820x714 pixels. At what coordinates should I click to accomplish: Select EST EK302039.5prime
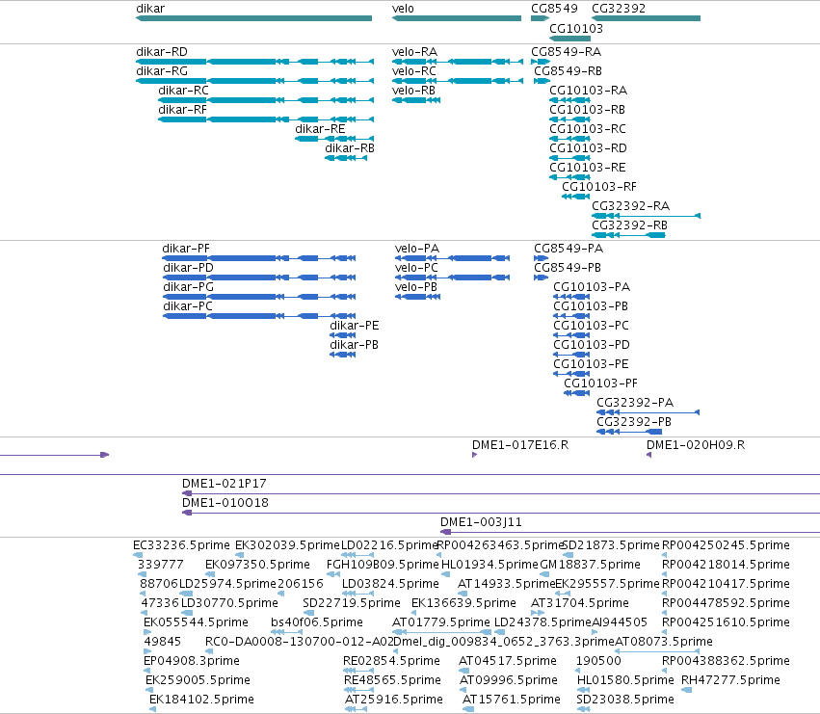(x=239, y=555)
